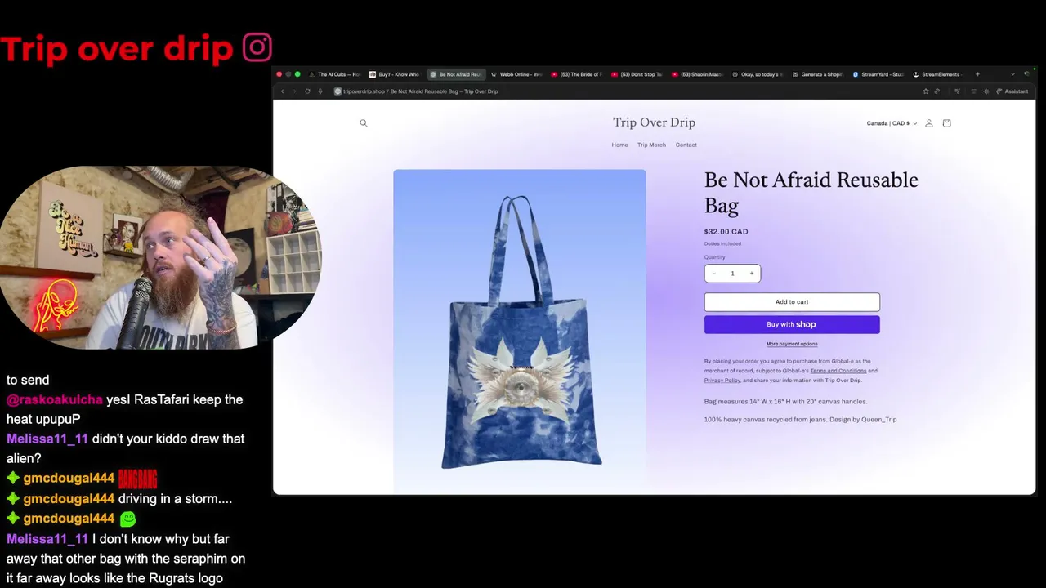The width and height of the screenshot is (1046, 588).
Task: Switch to the 'StreamYard - Studio' tab
Action: (x=878, y=74)
